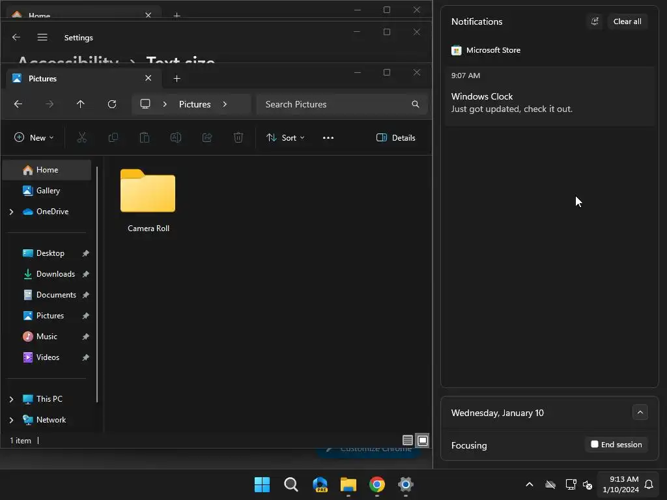Open Google Chrome from taskbar
667x500 pixels.
pyautogui.click(x=377, y=484)
